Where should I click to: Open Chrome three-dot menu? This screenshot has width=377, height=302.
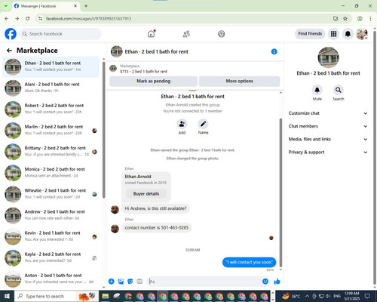tap(370, 18)
